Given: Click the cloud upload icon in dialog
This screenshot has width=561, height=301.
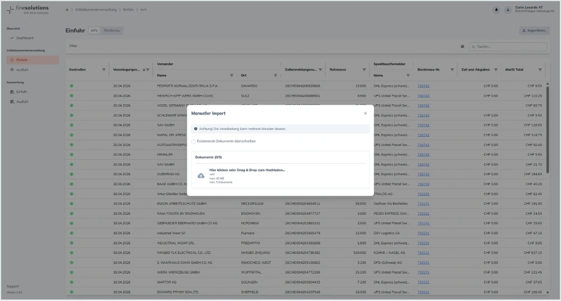Looking at the screenshot, I should coord(201,176).
